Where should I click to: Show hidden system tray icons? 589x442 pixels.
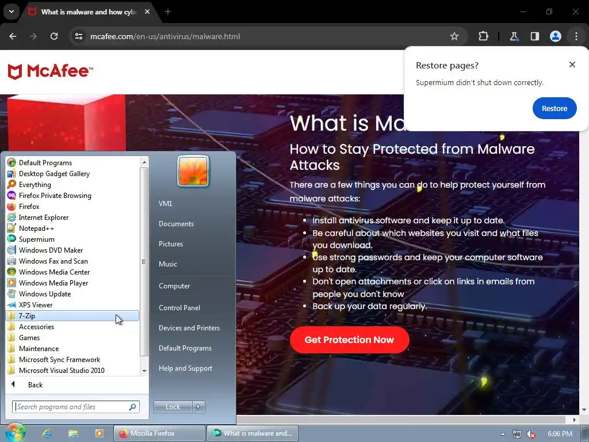503,434
